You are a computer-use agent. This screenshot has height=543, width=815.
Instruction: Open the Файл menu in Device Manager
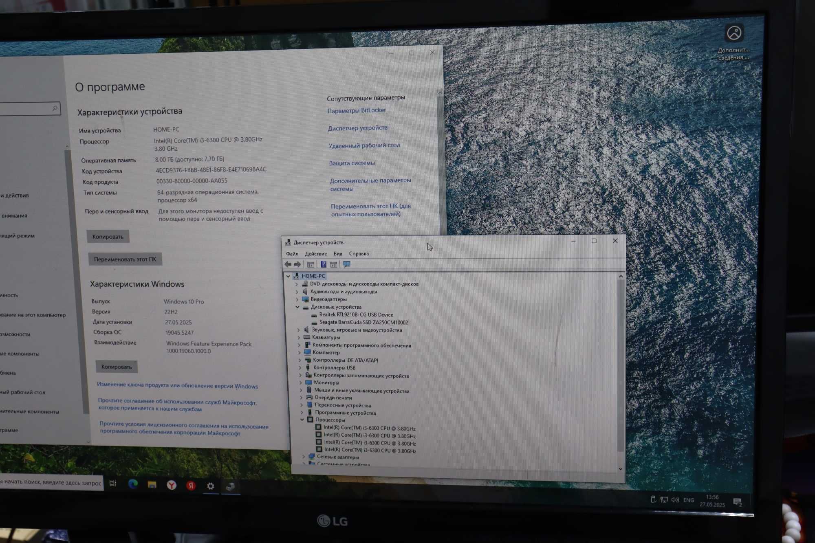292,253
